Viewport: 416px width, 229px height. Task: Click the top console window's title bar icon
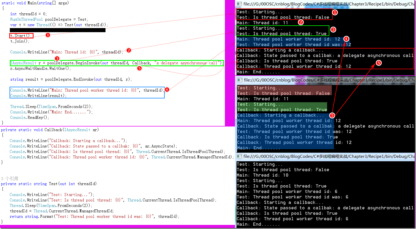point(239,4)
